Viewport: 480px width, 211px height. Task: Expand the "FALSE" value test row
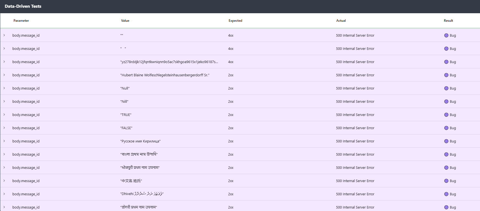(4, 128)
